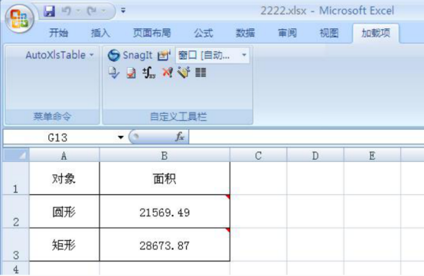Viewport: 424px width, 276px height.
Task: Open the AutoXlsTable dropdown menu
Action: [x=60, y=55]
